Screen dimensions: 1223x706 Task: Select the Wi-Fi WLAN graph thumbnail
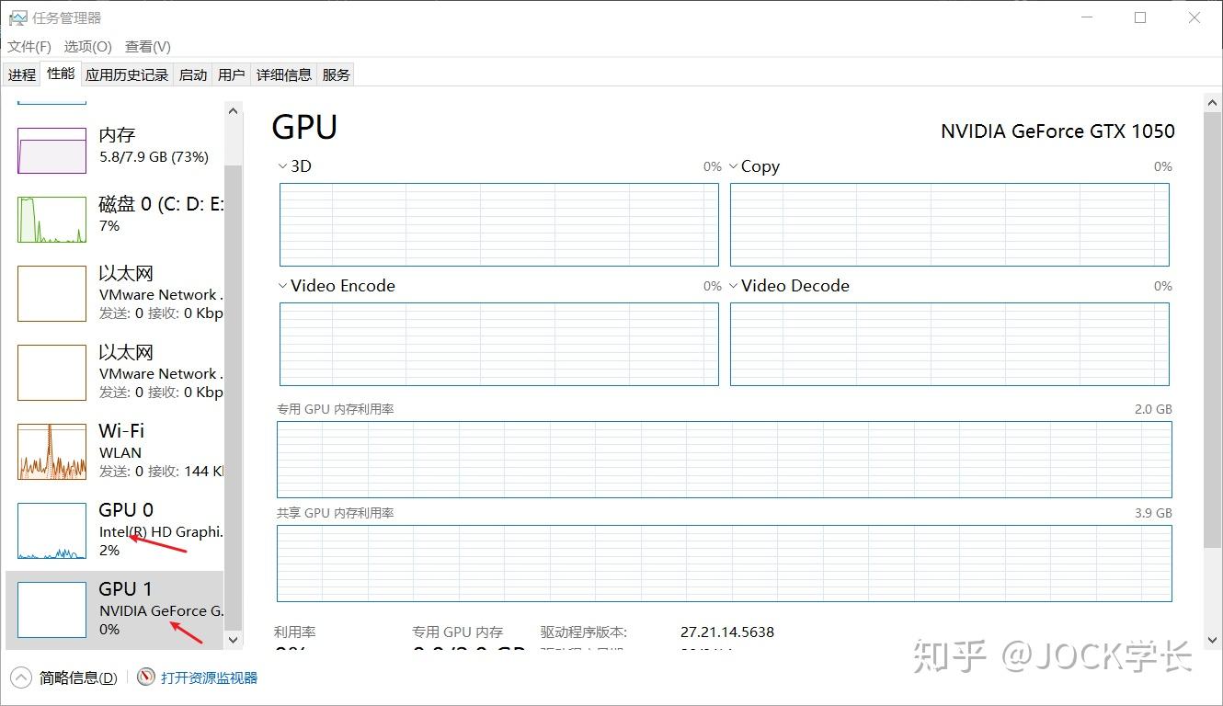[51, 451]
